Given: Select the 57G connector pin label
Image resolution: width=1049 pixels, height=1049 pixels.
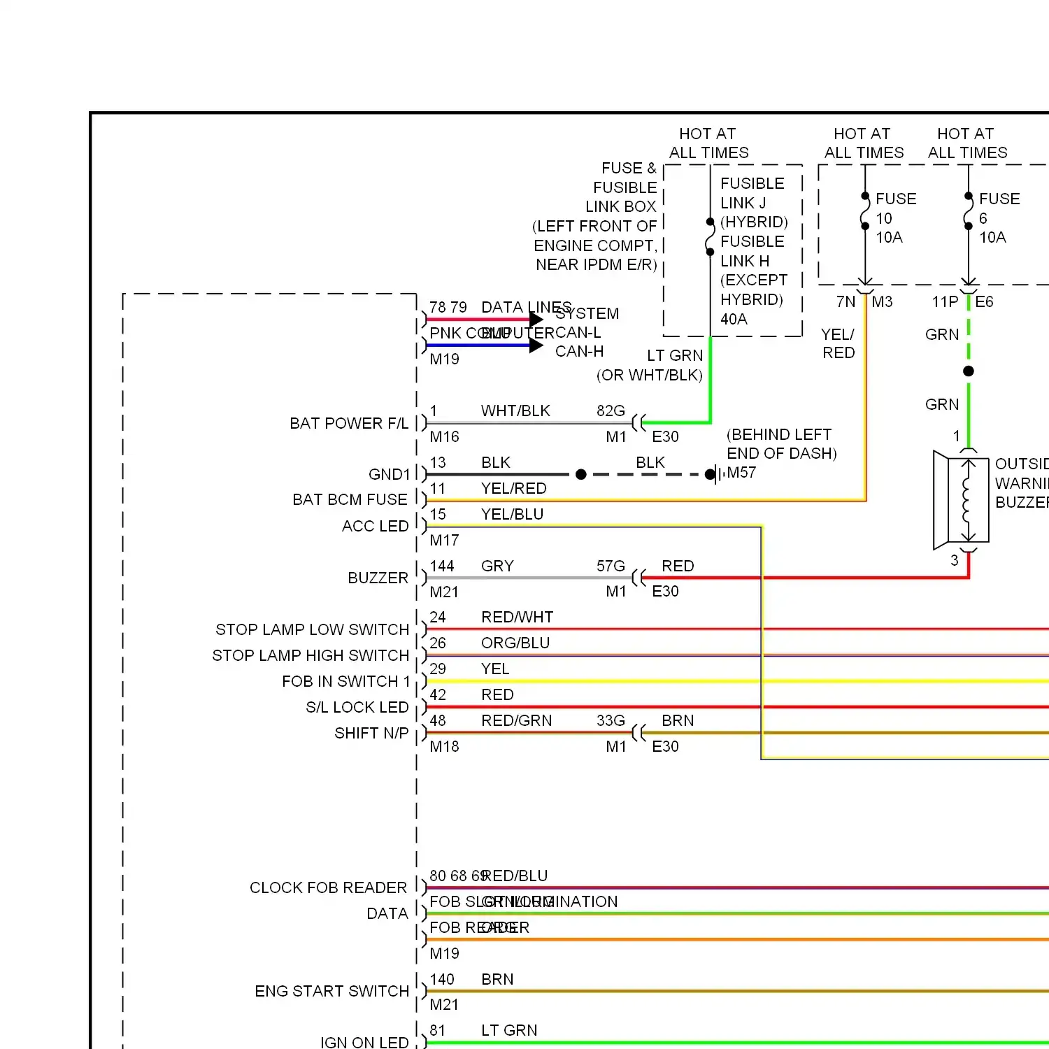Looking at the screenshot, I should click(x=611, y=566).
